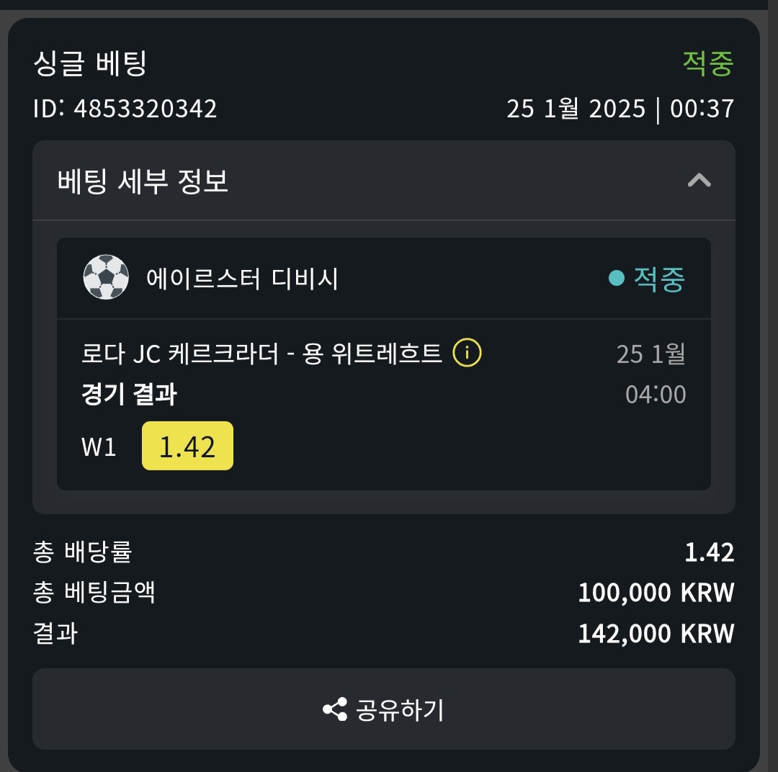
Task: Click the 싱글 베팅 title
Action: tap(90, 63)
